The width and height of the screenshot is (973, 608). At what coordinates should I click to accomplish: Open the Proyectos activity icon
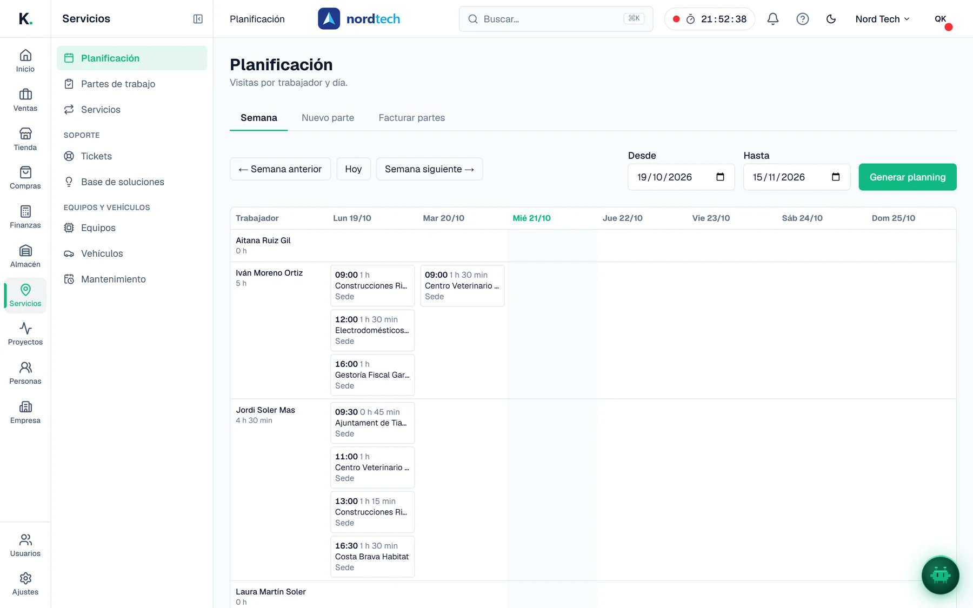point(25,335)
